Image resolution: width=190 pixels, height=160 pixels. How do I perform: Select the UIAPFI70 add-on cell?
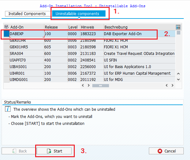(26, 60)
